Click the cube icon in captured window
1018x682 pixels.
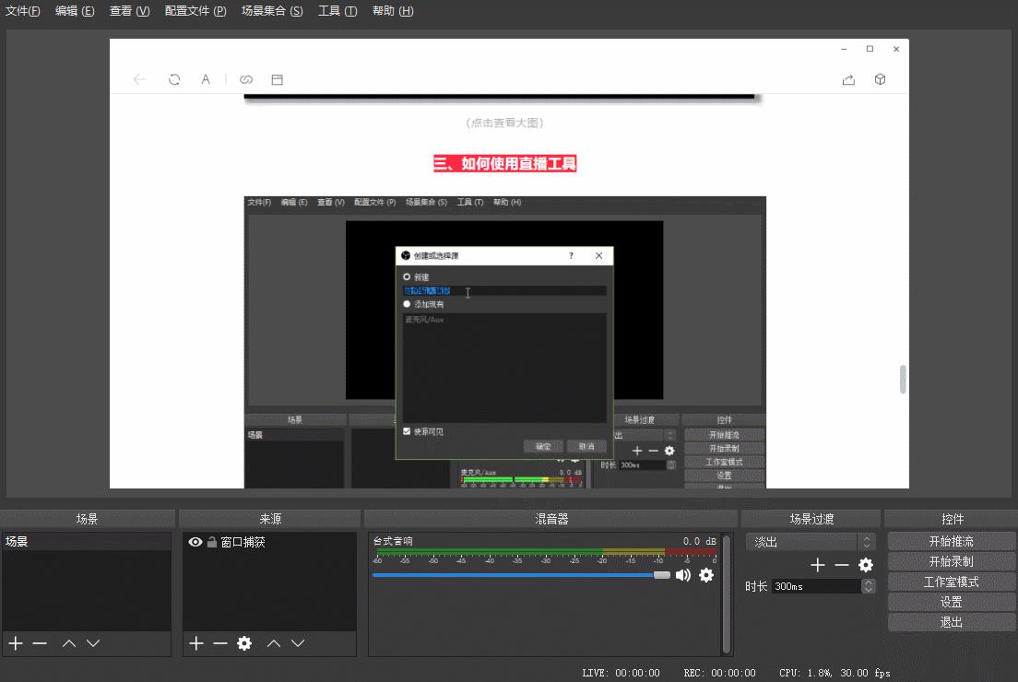[880, 79]
